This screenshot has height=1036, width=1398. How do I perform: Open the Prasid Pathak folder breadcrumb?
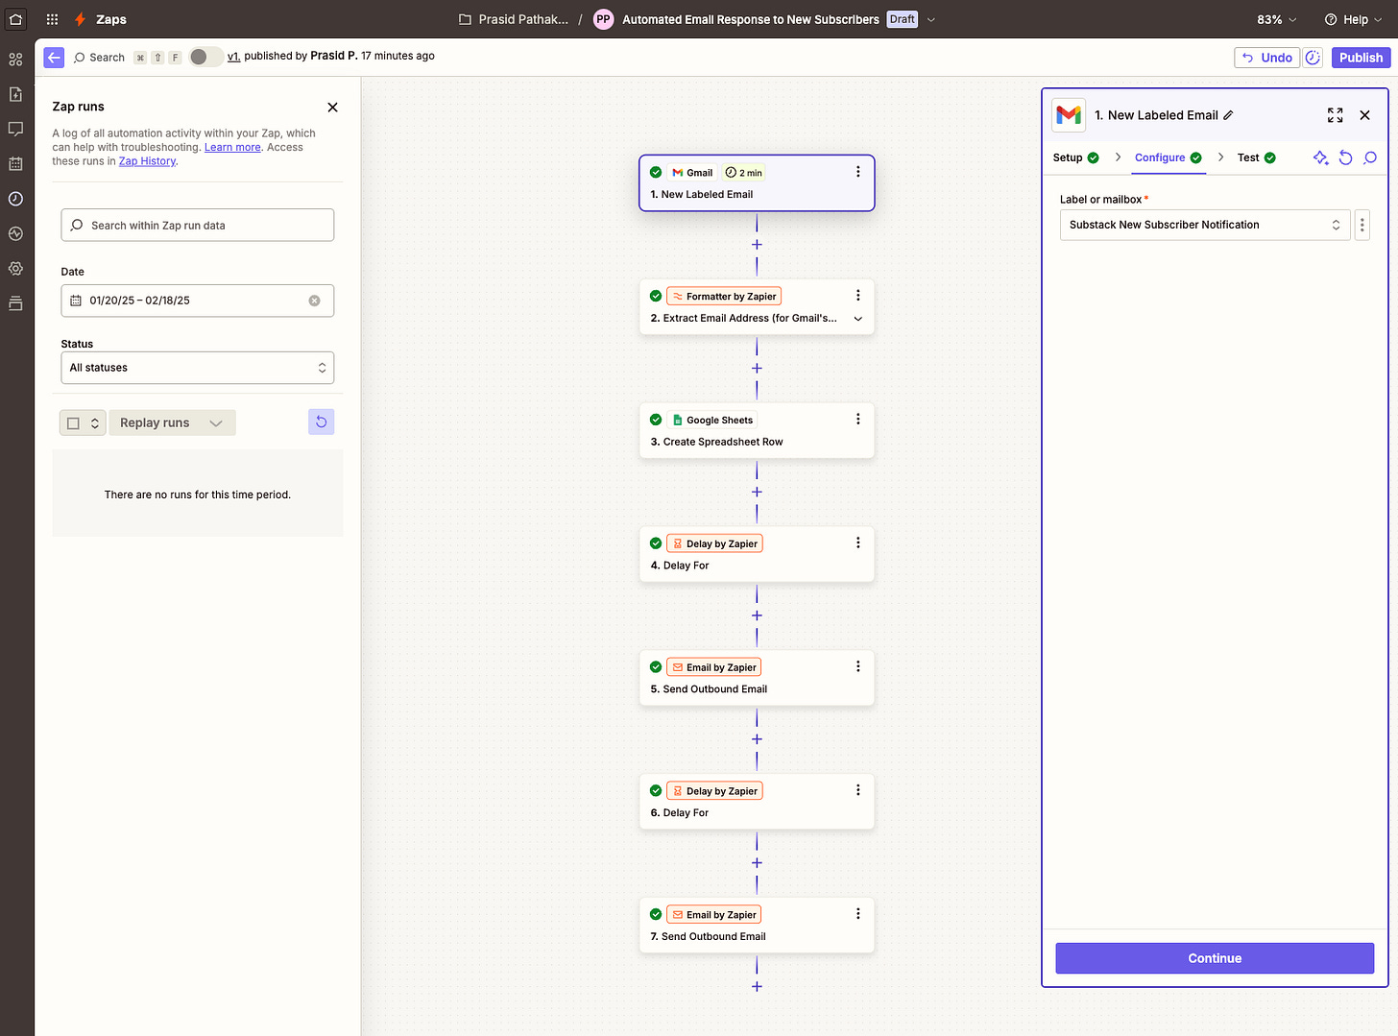click(514, 19)
